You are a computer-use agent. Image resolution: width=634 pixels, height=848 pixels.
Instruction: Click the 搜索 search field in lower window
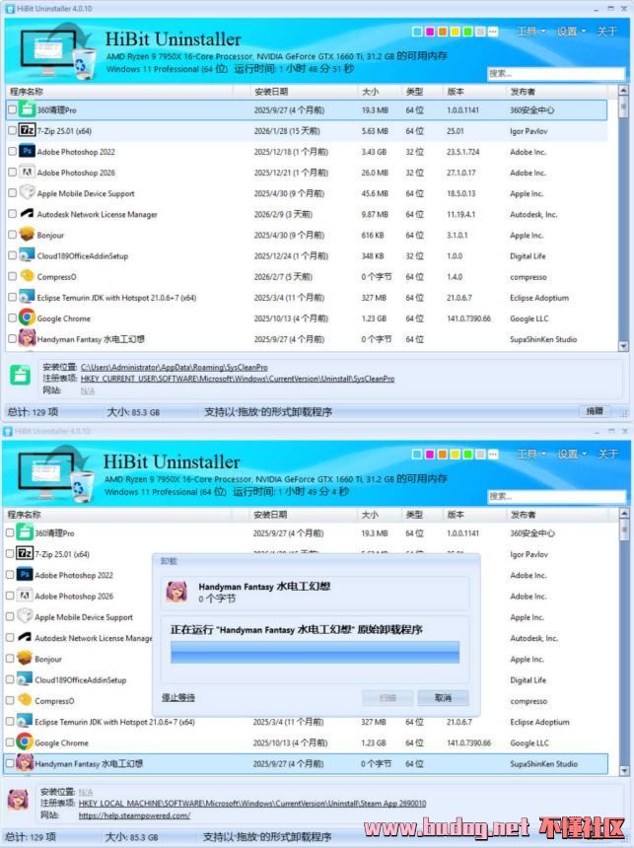[556, 496]
